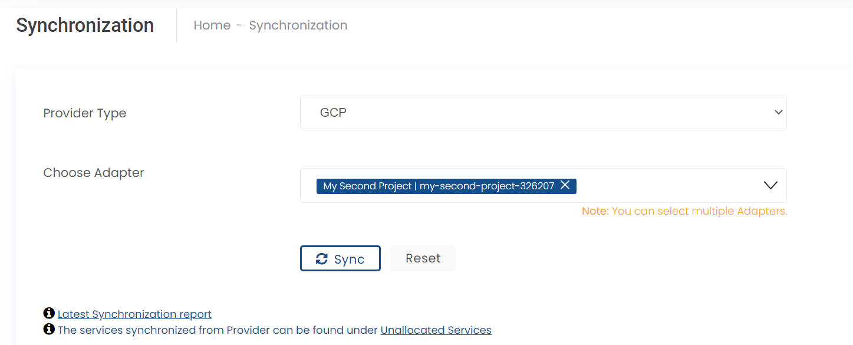Select the My Second Project adapter tag text
This screenshot has height=345, width=853.
click(x=438, y=186)
